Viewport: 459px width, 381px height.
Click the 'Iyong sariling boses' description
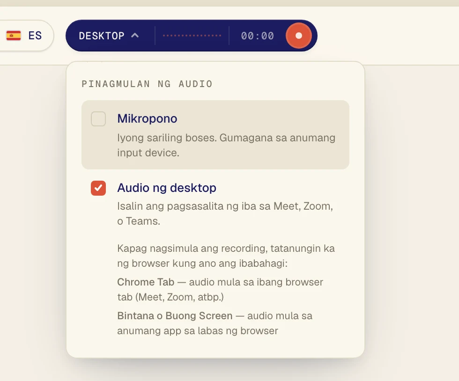[226, 145]
